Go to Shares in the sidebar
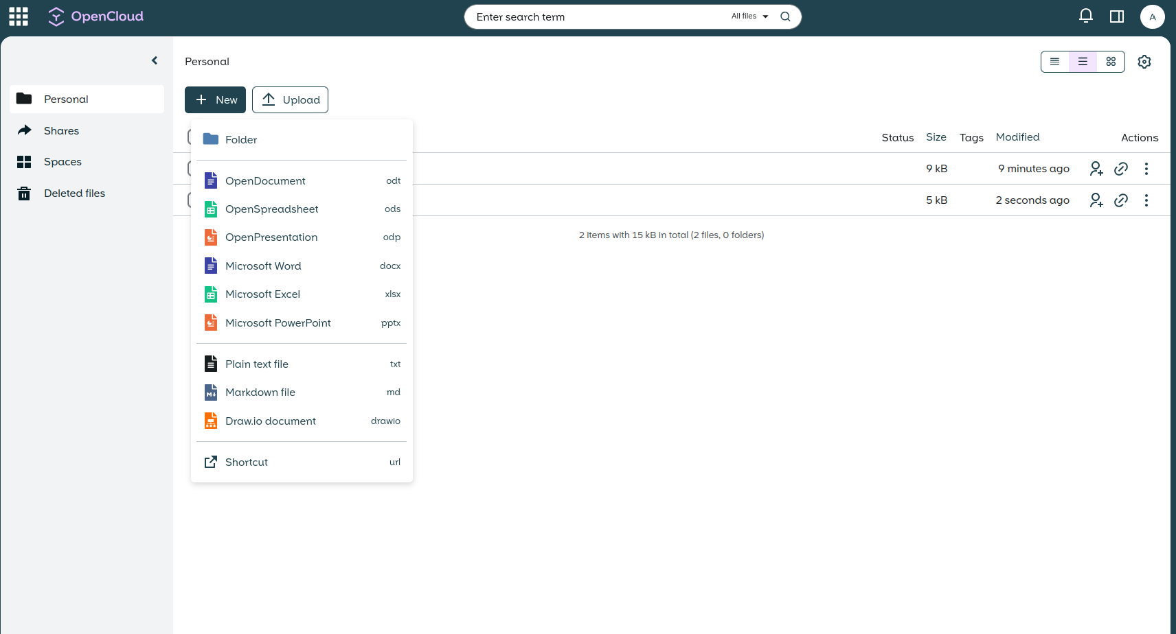The image size is (1176, 634). [x=87, y=130]
